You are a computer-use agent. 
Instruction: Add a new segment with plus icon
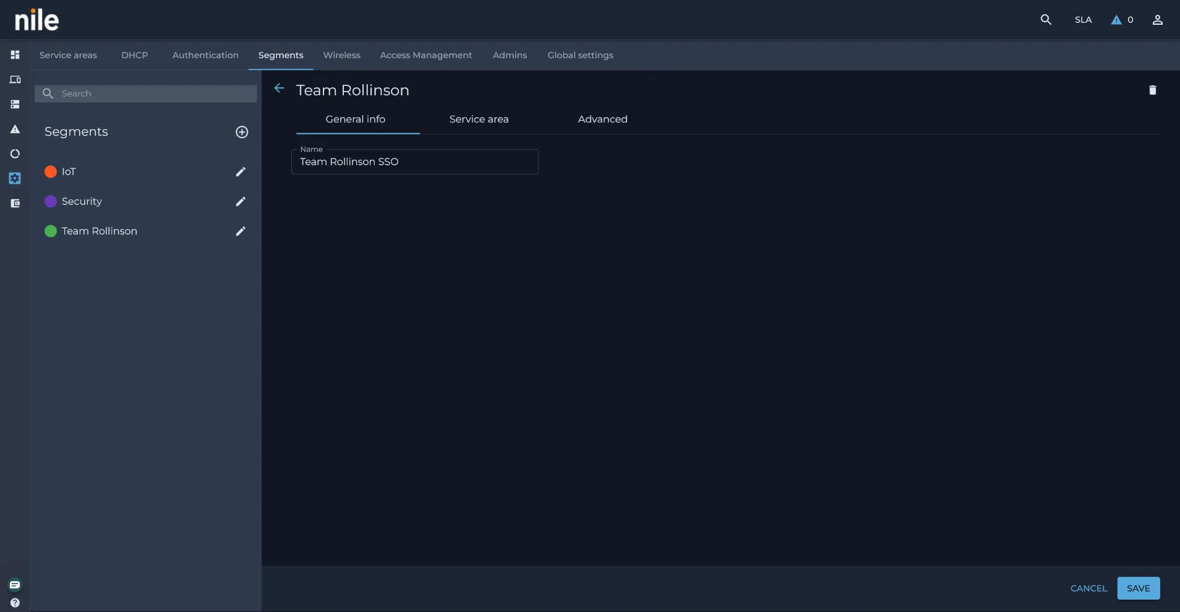242,132
